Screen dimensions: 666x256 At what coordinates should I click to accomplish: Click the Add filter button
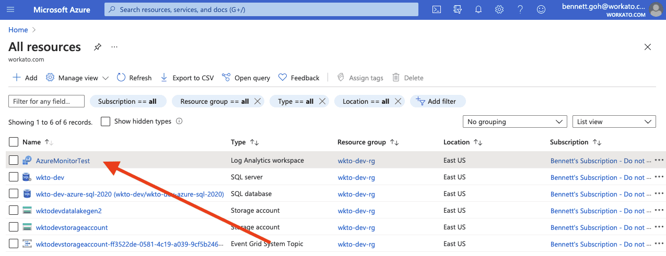[x=437, y=101]
